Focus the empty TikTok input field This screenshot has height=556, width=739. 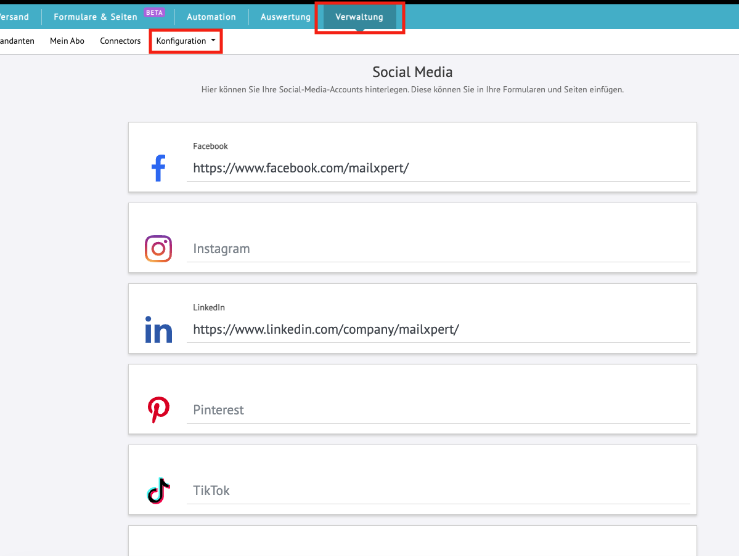438,491
